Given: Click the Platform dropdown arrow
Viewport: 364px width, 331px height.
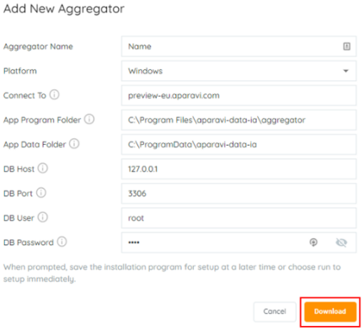Looking at the screenshot, I should pos(345,71).
